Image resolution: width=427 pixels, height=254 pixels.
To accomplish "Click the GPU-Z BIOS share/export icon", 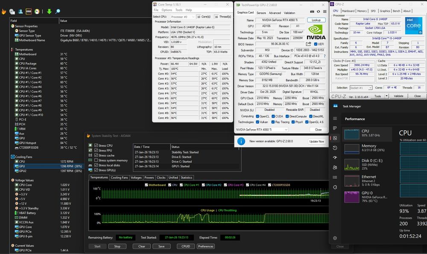I will tap(308, 44).
